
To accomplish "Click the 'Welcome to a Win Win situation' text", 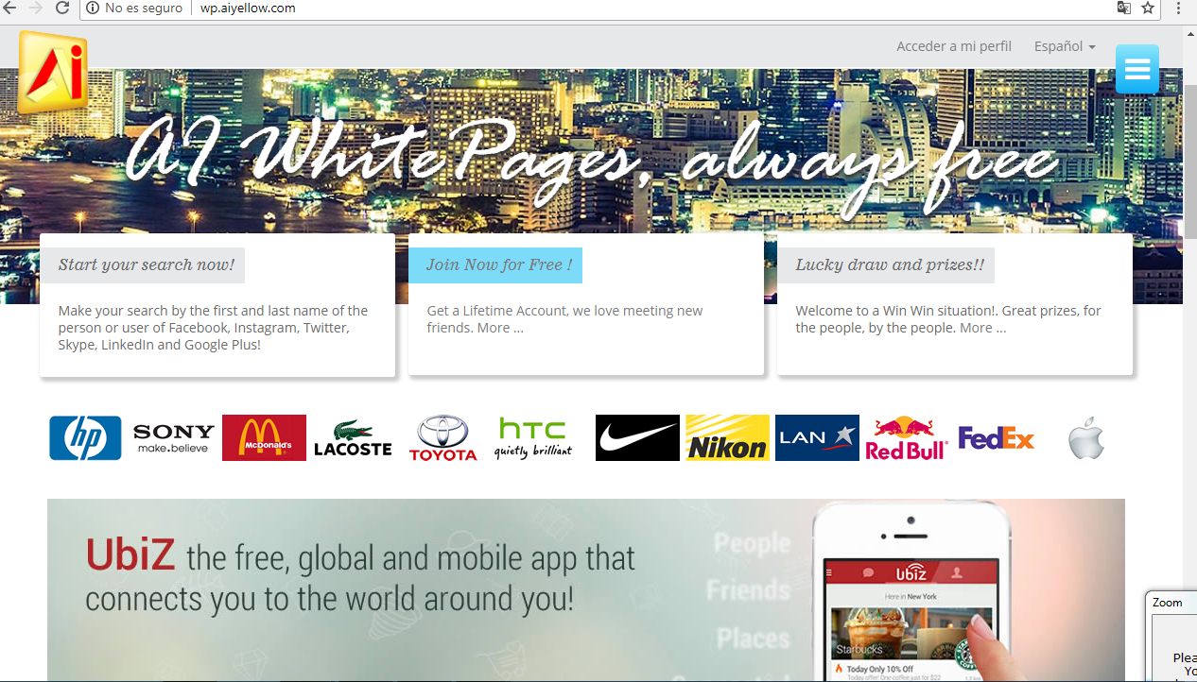I will tap(948, 319).
